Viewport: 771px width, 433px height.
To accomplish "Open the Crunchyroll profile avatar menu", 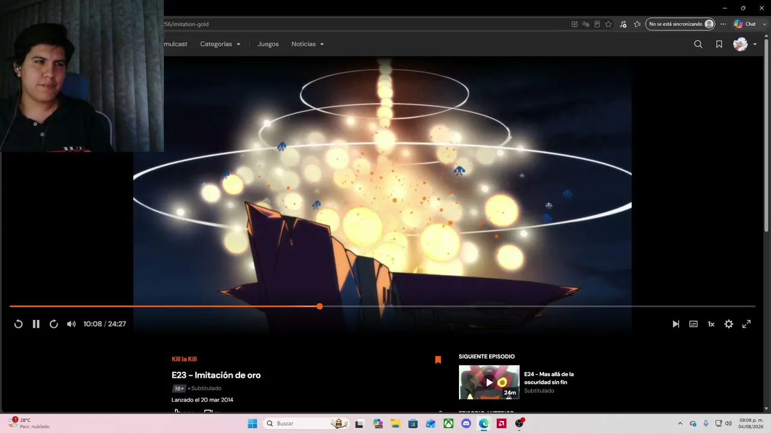I will 744,44.
